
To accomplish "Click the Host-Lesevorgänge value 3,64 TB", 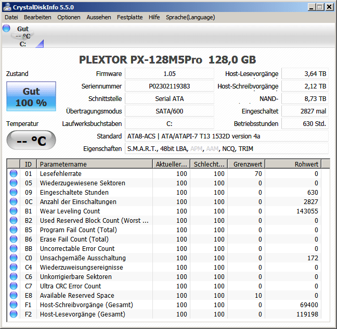I will [305, 73].
